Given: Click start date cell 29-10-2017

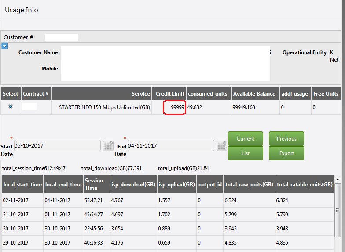Looking at the screenshot, I should pyautogui.click(x=16, y=243).
